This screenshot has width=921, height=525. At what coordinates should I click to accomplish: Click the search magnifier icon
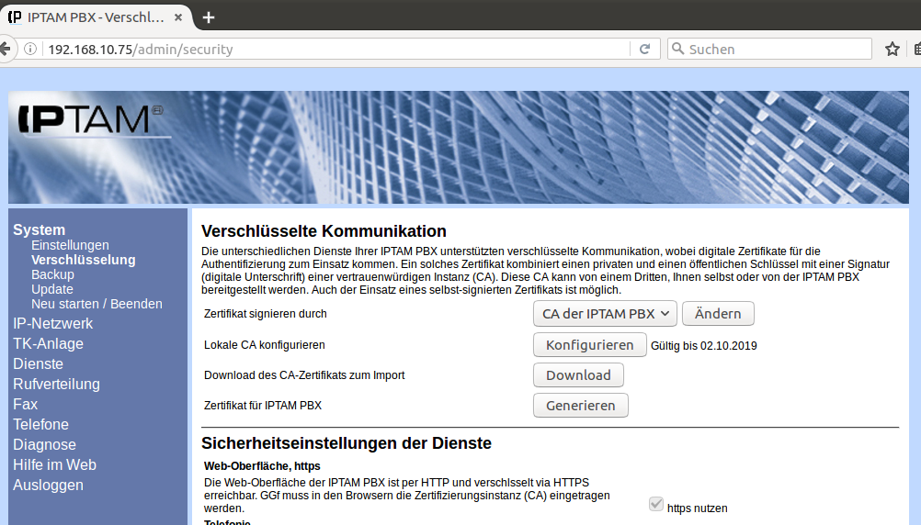click(x=678, y=50)
